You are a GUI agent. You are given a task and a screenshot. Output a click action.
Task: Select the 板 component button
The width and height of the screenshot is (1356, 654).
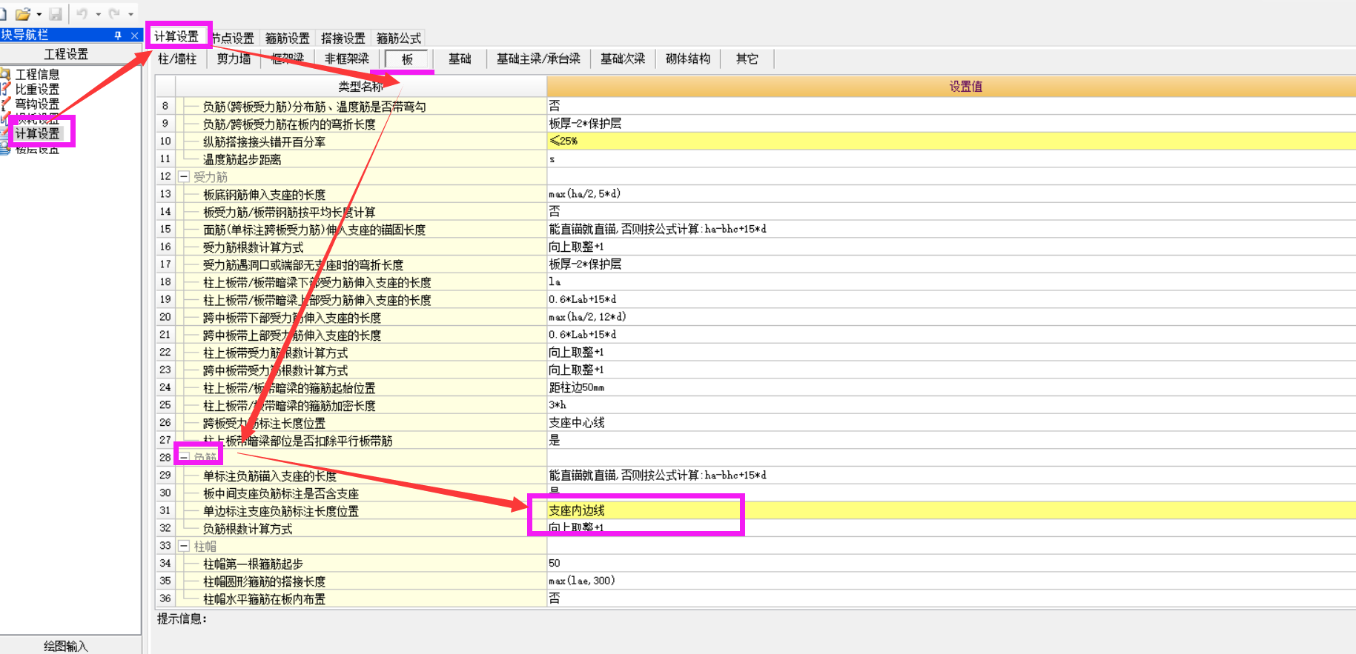tap(407, 59)
